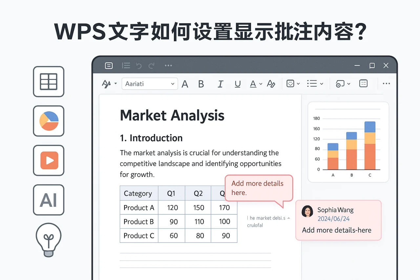The height and width of the screenshot is (280, 420).
Task: Toggle underline formatting
Action: [x=238, y=84]
